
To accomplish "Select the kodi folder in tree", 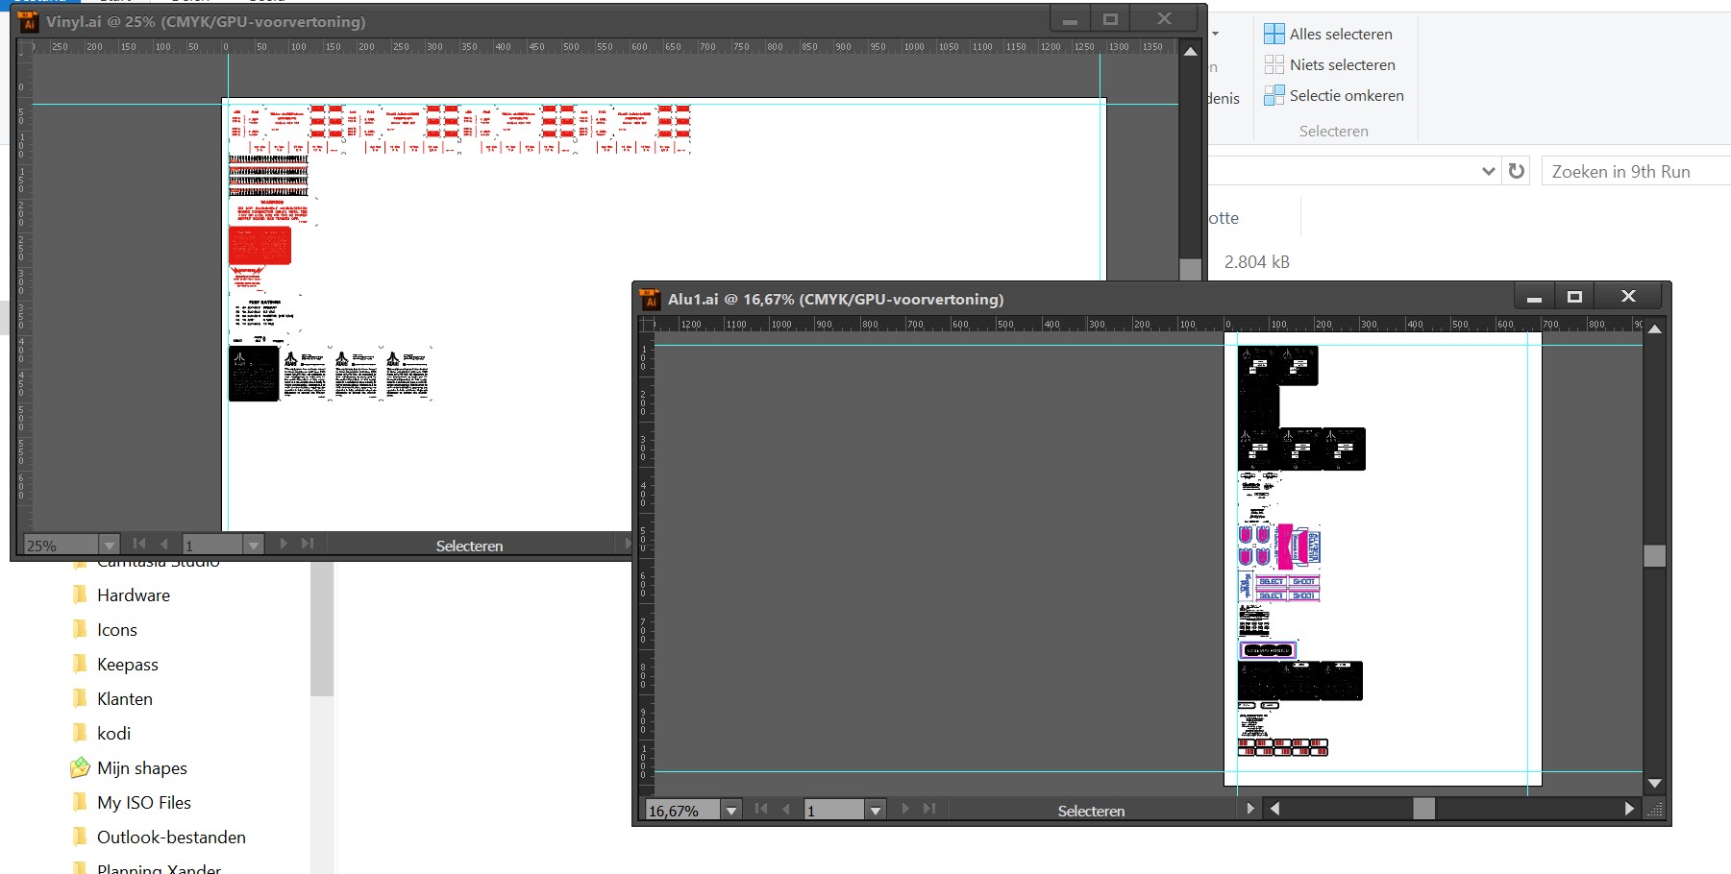I will click(x=113, y=734).
